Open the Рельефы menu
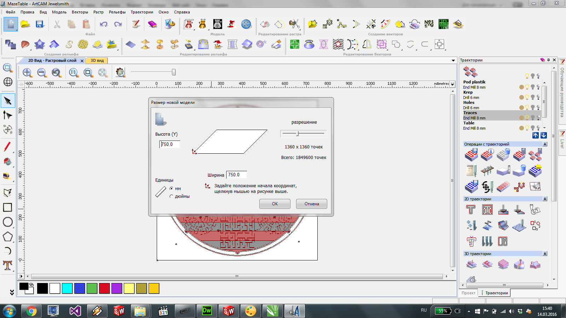The width and height of the screenshot is (566, 318). click(117, 12)
